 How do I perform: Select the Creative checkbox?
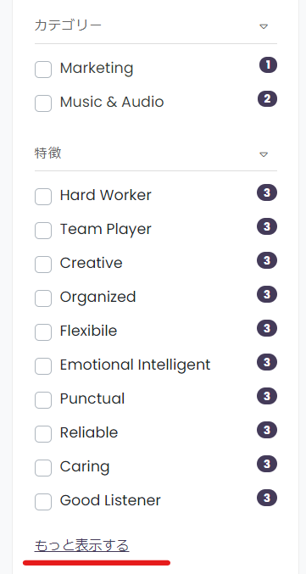[x=43, y=265]
